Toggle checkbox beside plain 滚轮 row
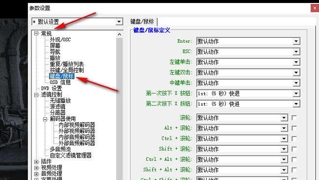The width and height of the screenshot is (319, 180). point(294,118)
